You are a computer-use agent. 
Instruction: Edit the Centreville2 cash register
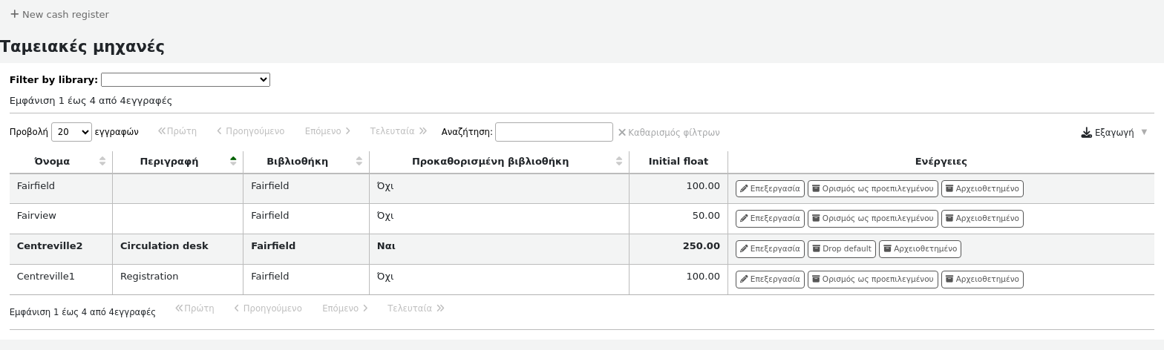tap(769, 249)
